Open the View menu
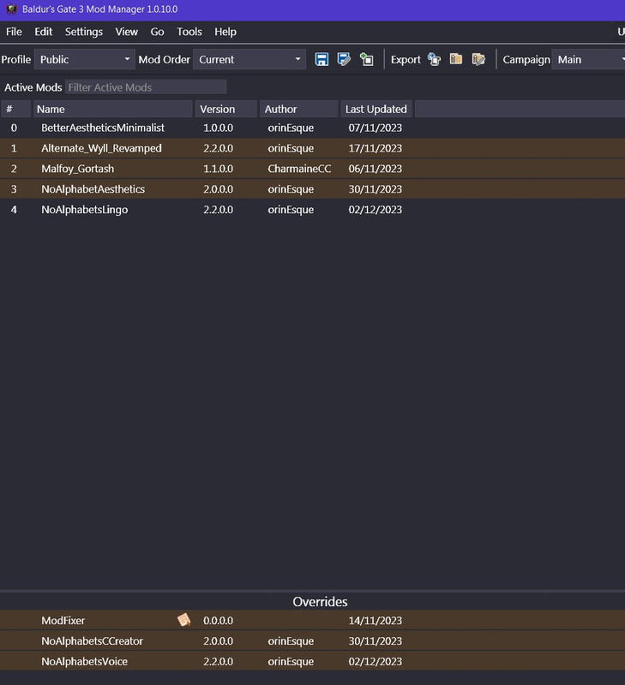 (126, 32)
